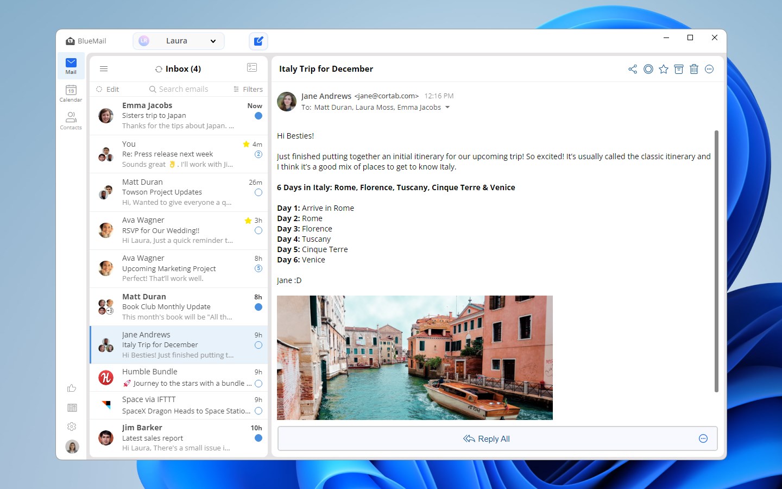Open BlueMail settings gear

tap(72, 427)
